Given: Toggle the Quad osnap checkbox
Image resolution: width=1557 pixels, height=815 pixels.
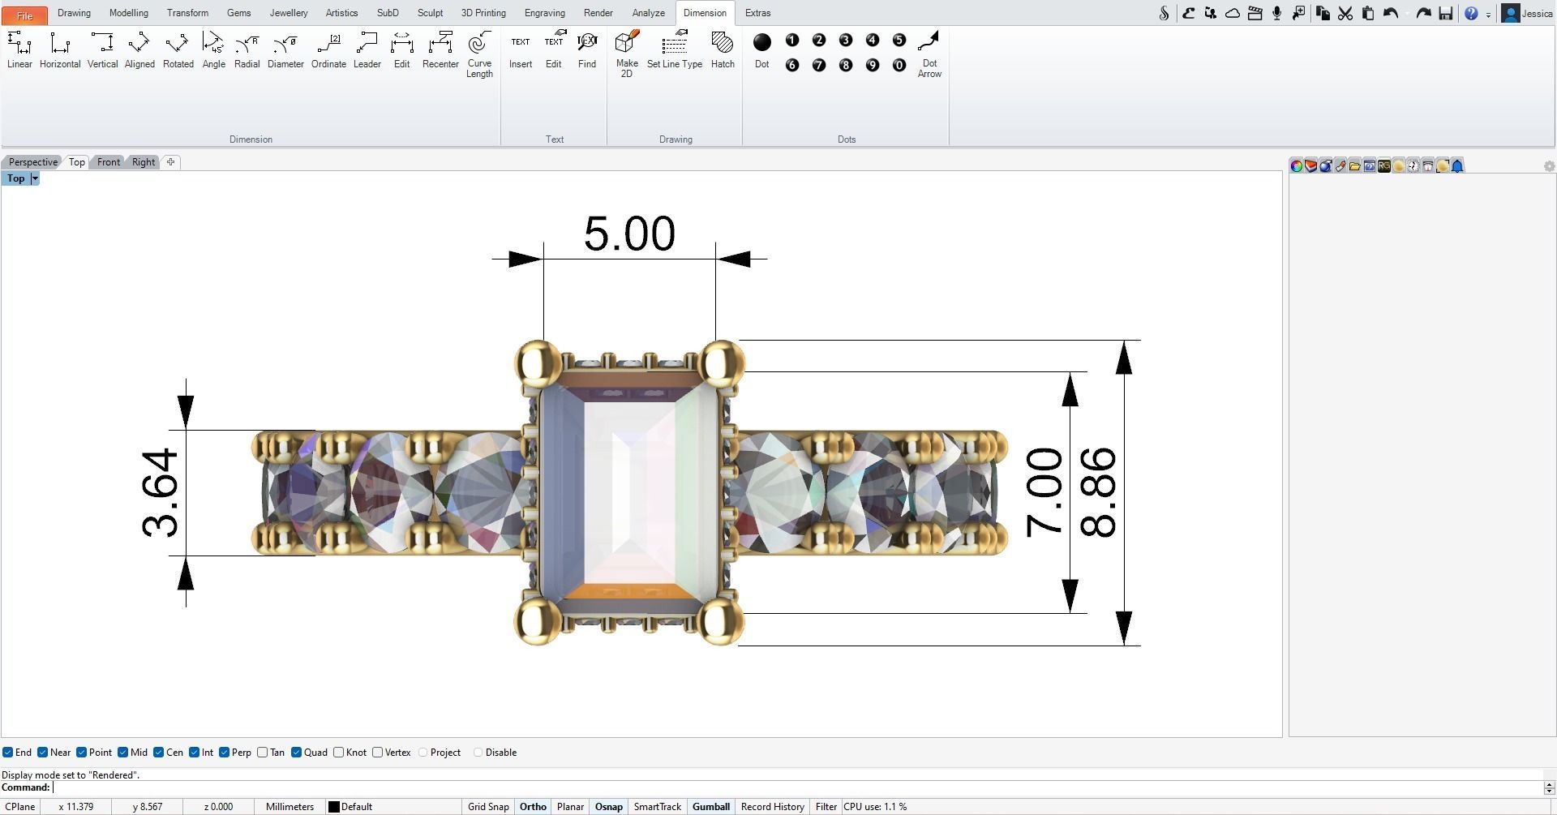Looking at the screenshot, I should (x=296, y=753).
